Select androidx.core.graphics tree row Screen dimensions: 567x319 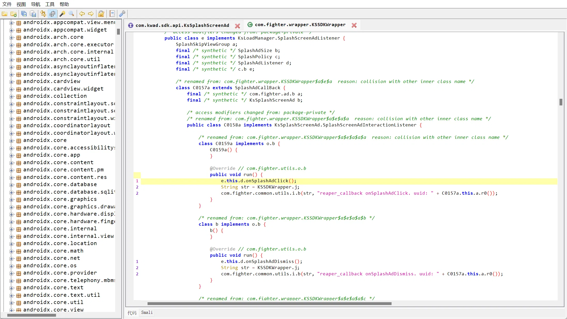pyautogui.click(x=60, y=199)
